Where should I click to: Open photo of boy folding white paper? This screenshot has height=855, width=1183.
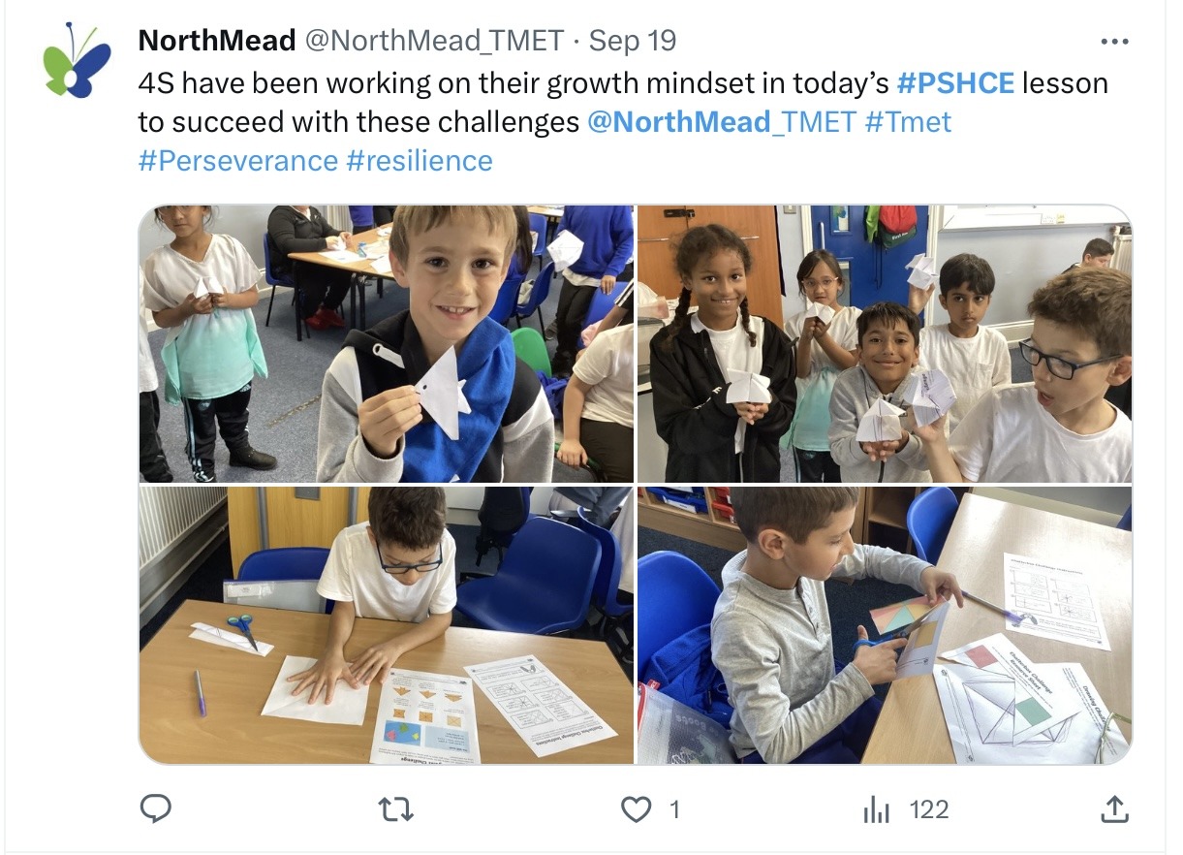pyautogui.click(x=387, y=625)
